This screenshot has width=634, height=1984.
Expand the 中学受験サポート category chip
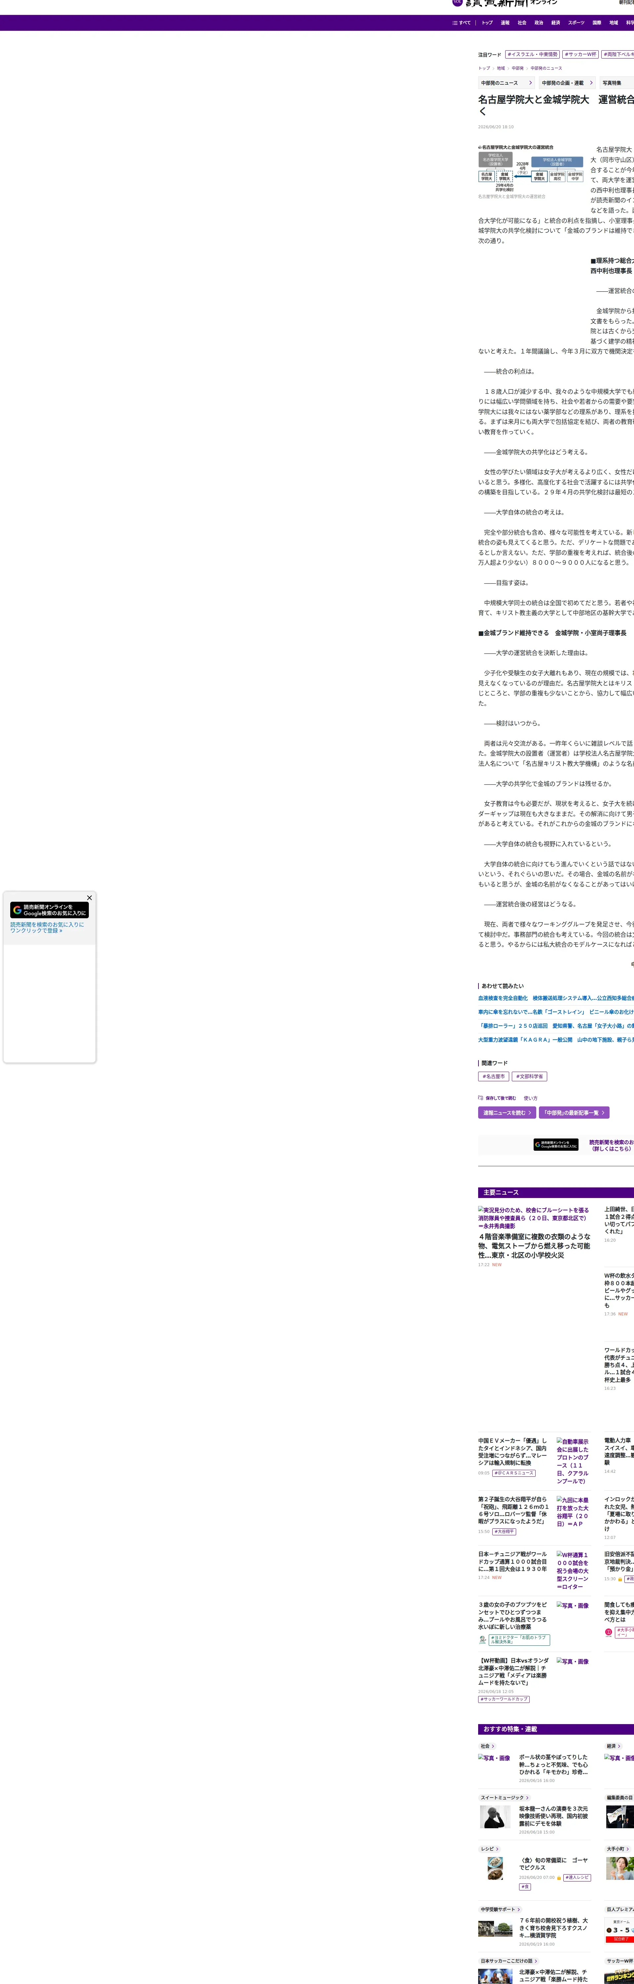tap(501, 1909)
